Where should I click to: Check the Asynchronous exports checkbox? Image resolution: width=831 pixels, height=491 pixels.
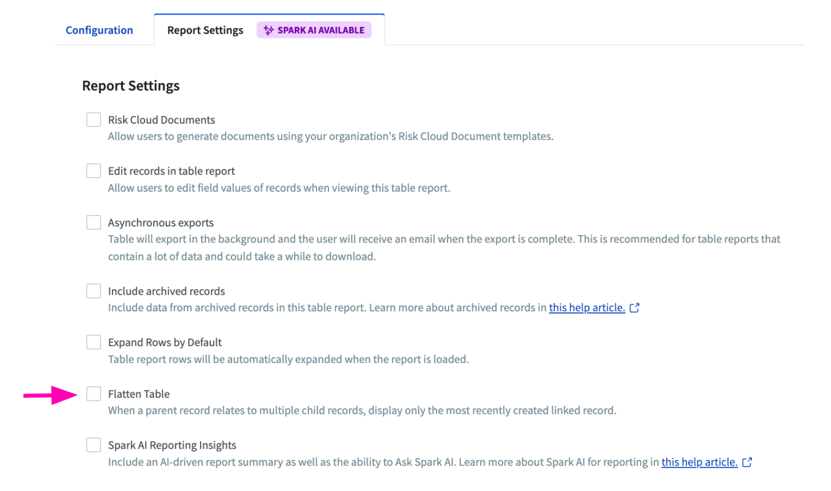tap(94, 223)
